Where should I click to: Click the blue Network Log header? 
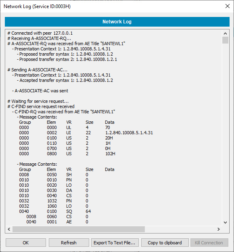(117, 22)
